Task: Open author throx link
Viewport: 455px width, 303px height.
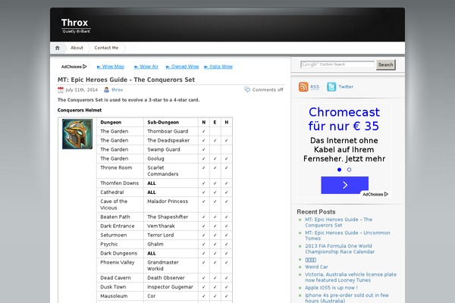Action: [118, 90]
